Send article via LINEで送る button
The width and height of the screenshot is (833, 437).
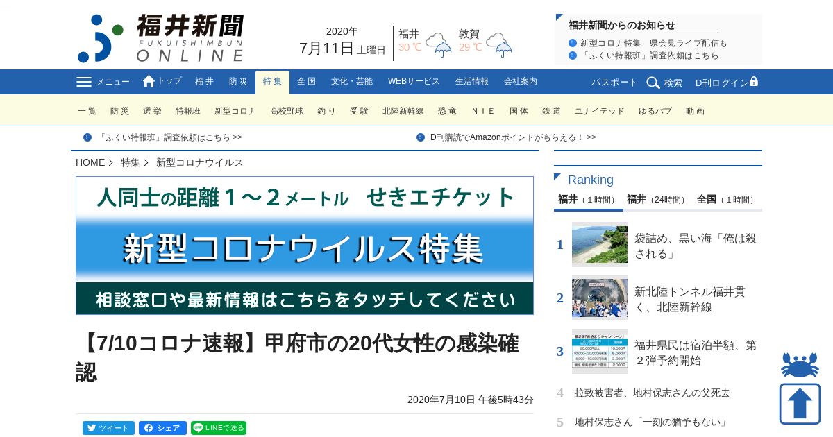219,428
